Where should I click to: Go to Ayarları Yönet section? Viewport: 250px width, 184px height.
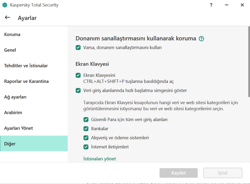(18, 128)
